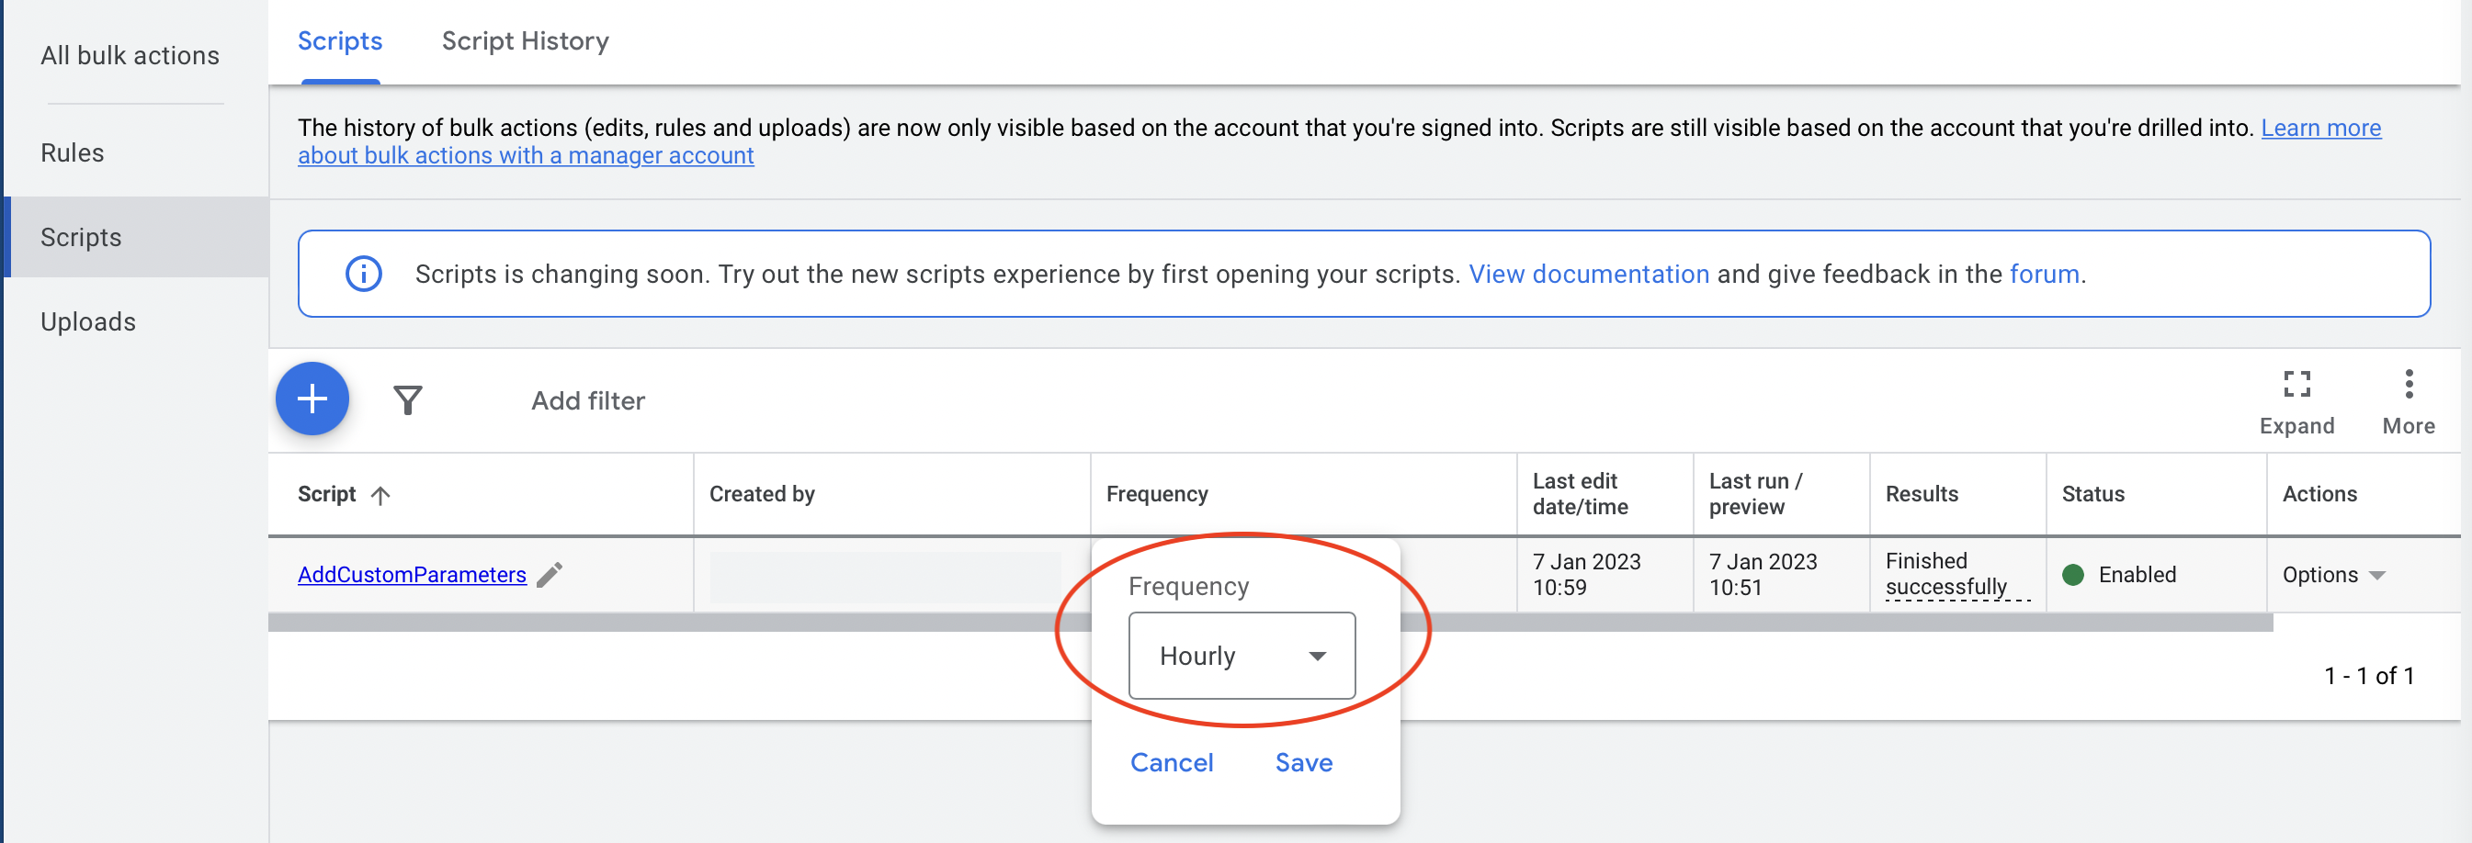2472x843 pixels.
Task: Open the More three-dot menu
Action: point(2409,385)
